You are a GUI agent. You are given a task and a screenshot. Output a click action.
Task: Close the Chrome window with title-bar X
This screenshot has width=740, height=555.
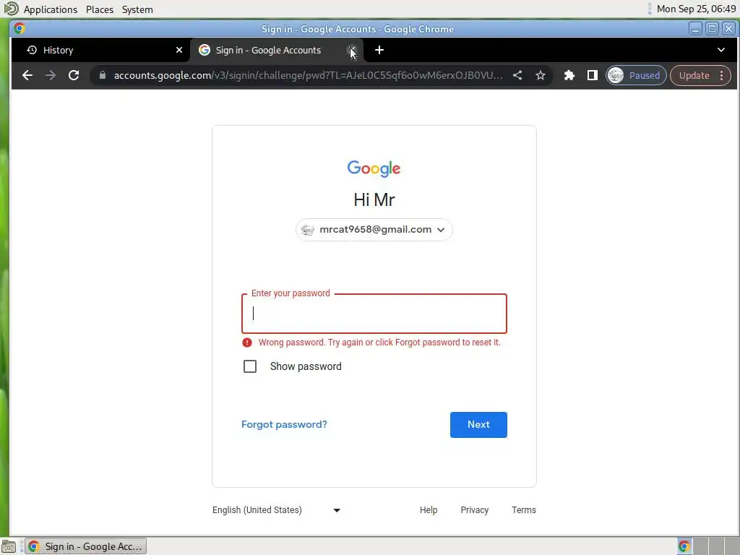click(728, 29)
